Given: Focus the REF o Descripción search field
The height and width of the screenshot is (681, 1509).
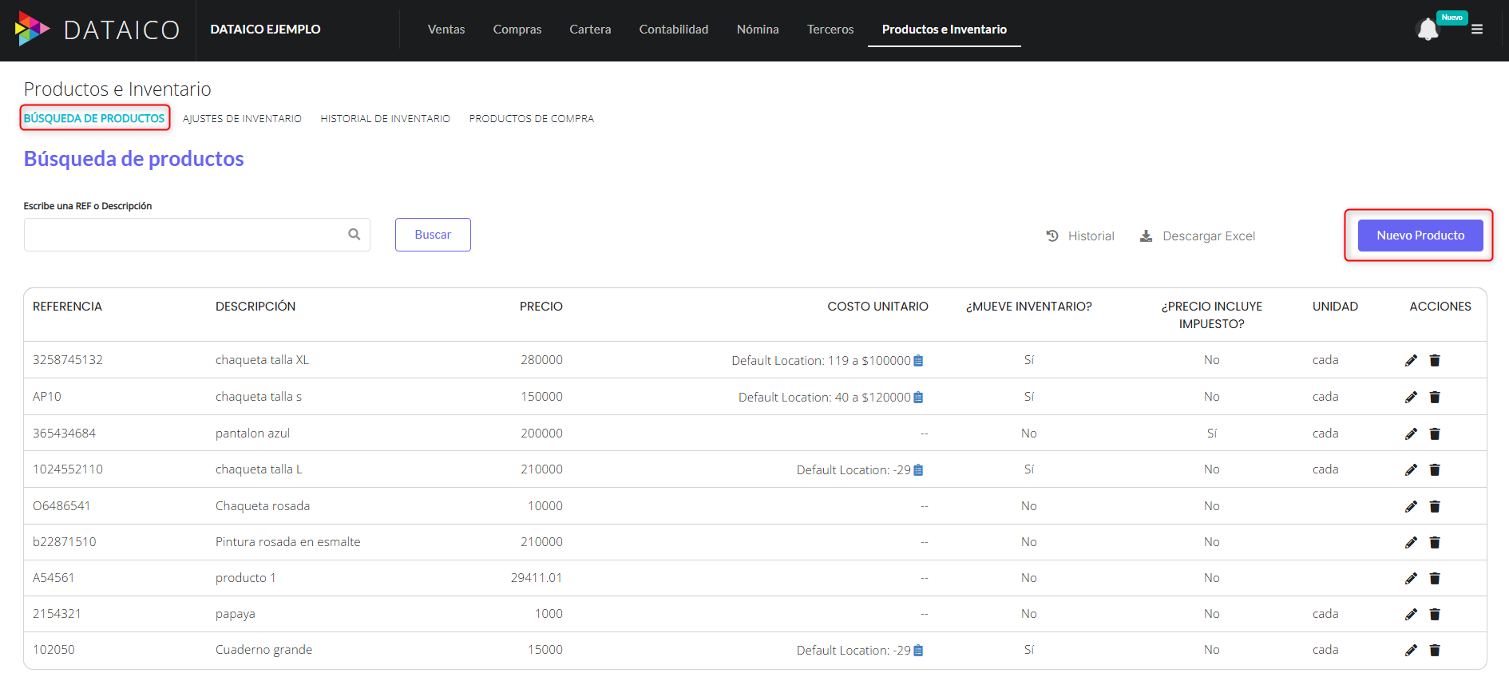Looking at the screenshot, I should [x=197, y=235].
